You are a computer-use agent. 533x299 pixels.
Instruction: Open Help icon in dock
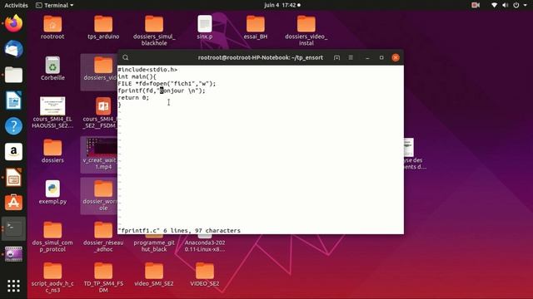pos(13,126)
